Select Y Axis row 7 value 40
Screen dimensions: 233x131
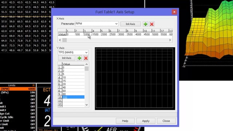pos(73,87)
